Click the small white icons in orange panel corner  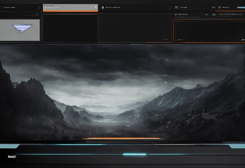click(243, 40)
